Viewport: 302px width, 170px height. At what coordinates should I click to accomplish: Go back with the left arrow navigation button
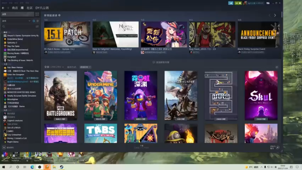pos(3,8)
